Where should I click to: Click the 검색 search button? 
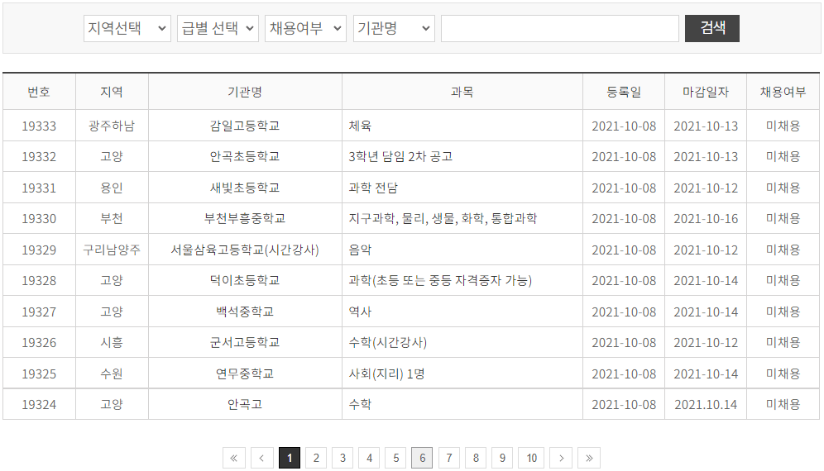[712, 28]
